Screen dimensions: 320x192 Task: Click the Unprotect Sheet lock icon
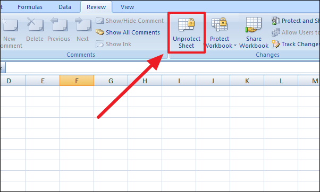[x=187, y=24]
